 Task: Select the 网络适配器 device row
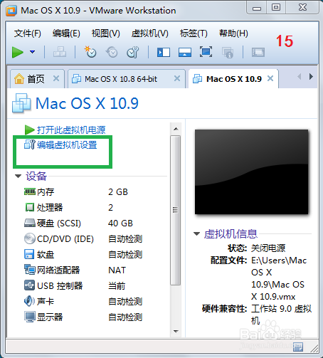[83, 270]
